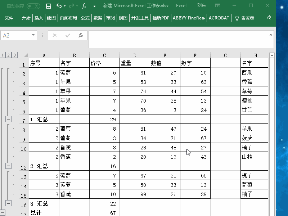Toggle the AutoSave switch
The height and width of the screenshot is (216, 288).
pyautogui.click(x=33, y=6)
